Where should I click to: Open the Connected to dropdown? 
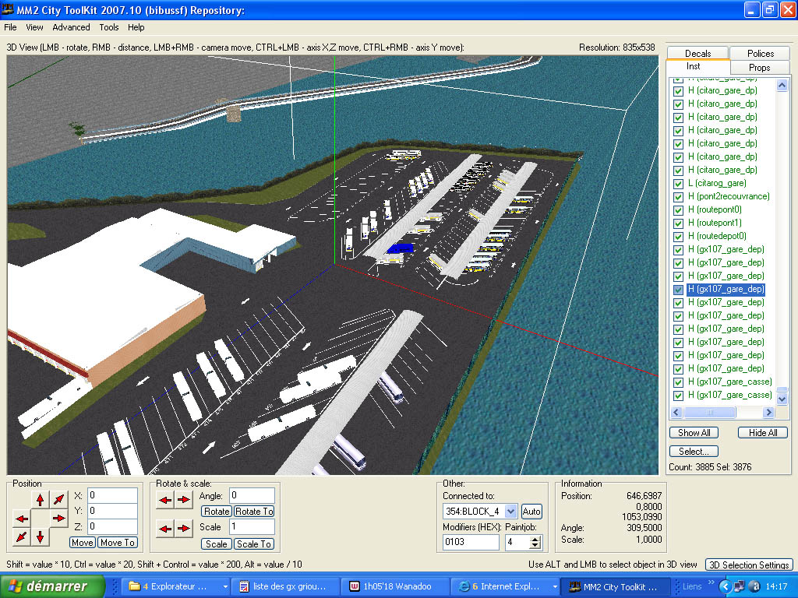511,512
